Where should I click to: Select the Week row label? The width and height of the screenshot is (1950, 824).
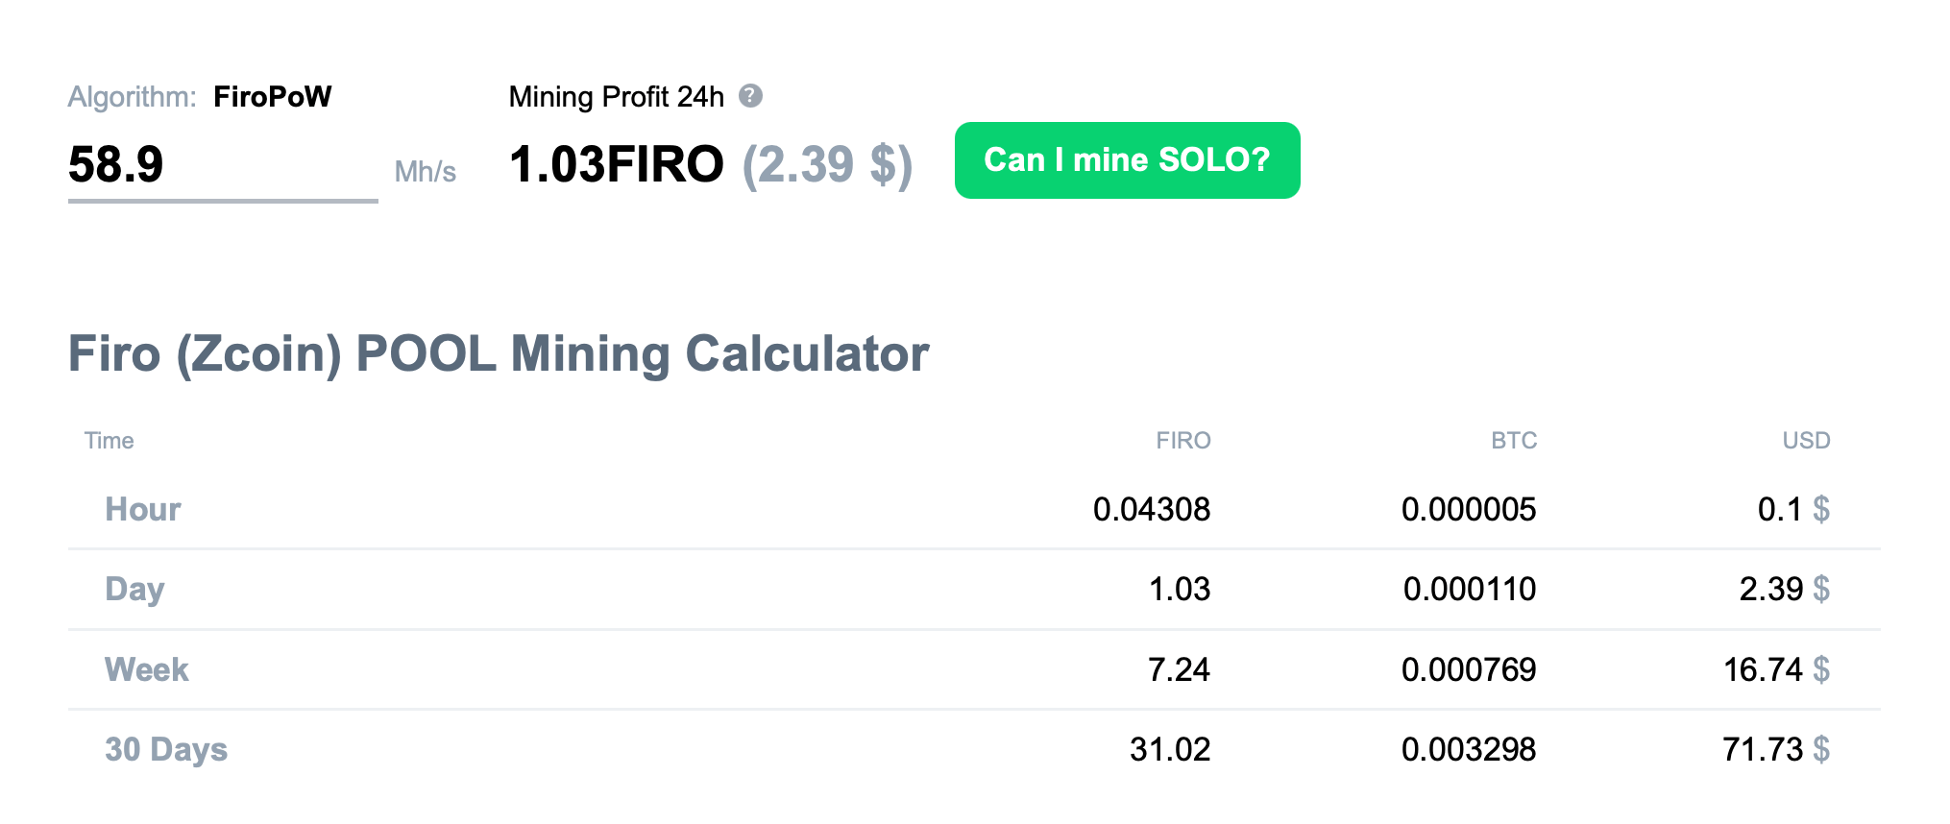[x=146, y=669]
